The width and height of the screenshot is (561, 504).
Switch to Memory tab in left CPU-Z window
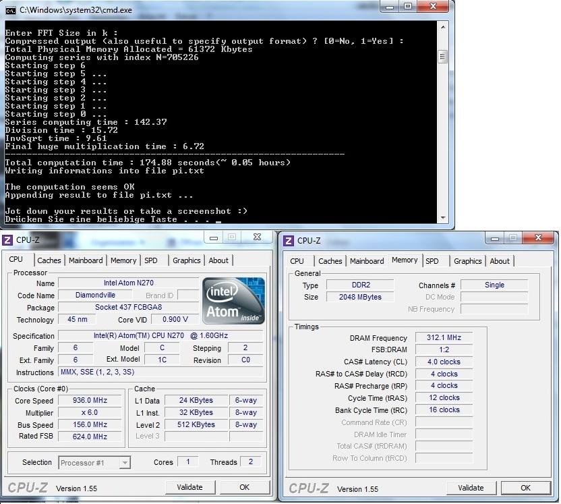click(x=123, y=260)
